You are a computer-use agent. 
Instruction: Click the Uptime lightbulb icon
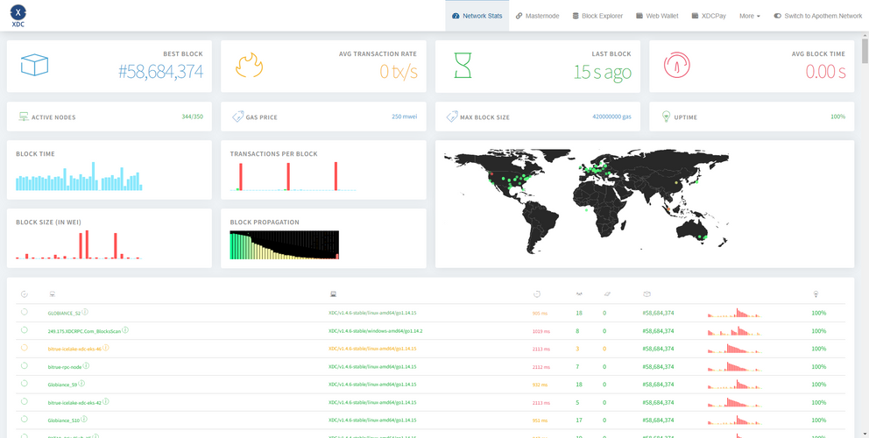pos(667,117)
